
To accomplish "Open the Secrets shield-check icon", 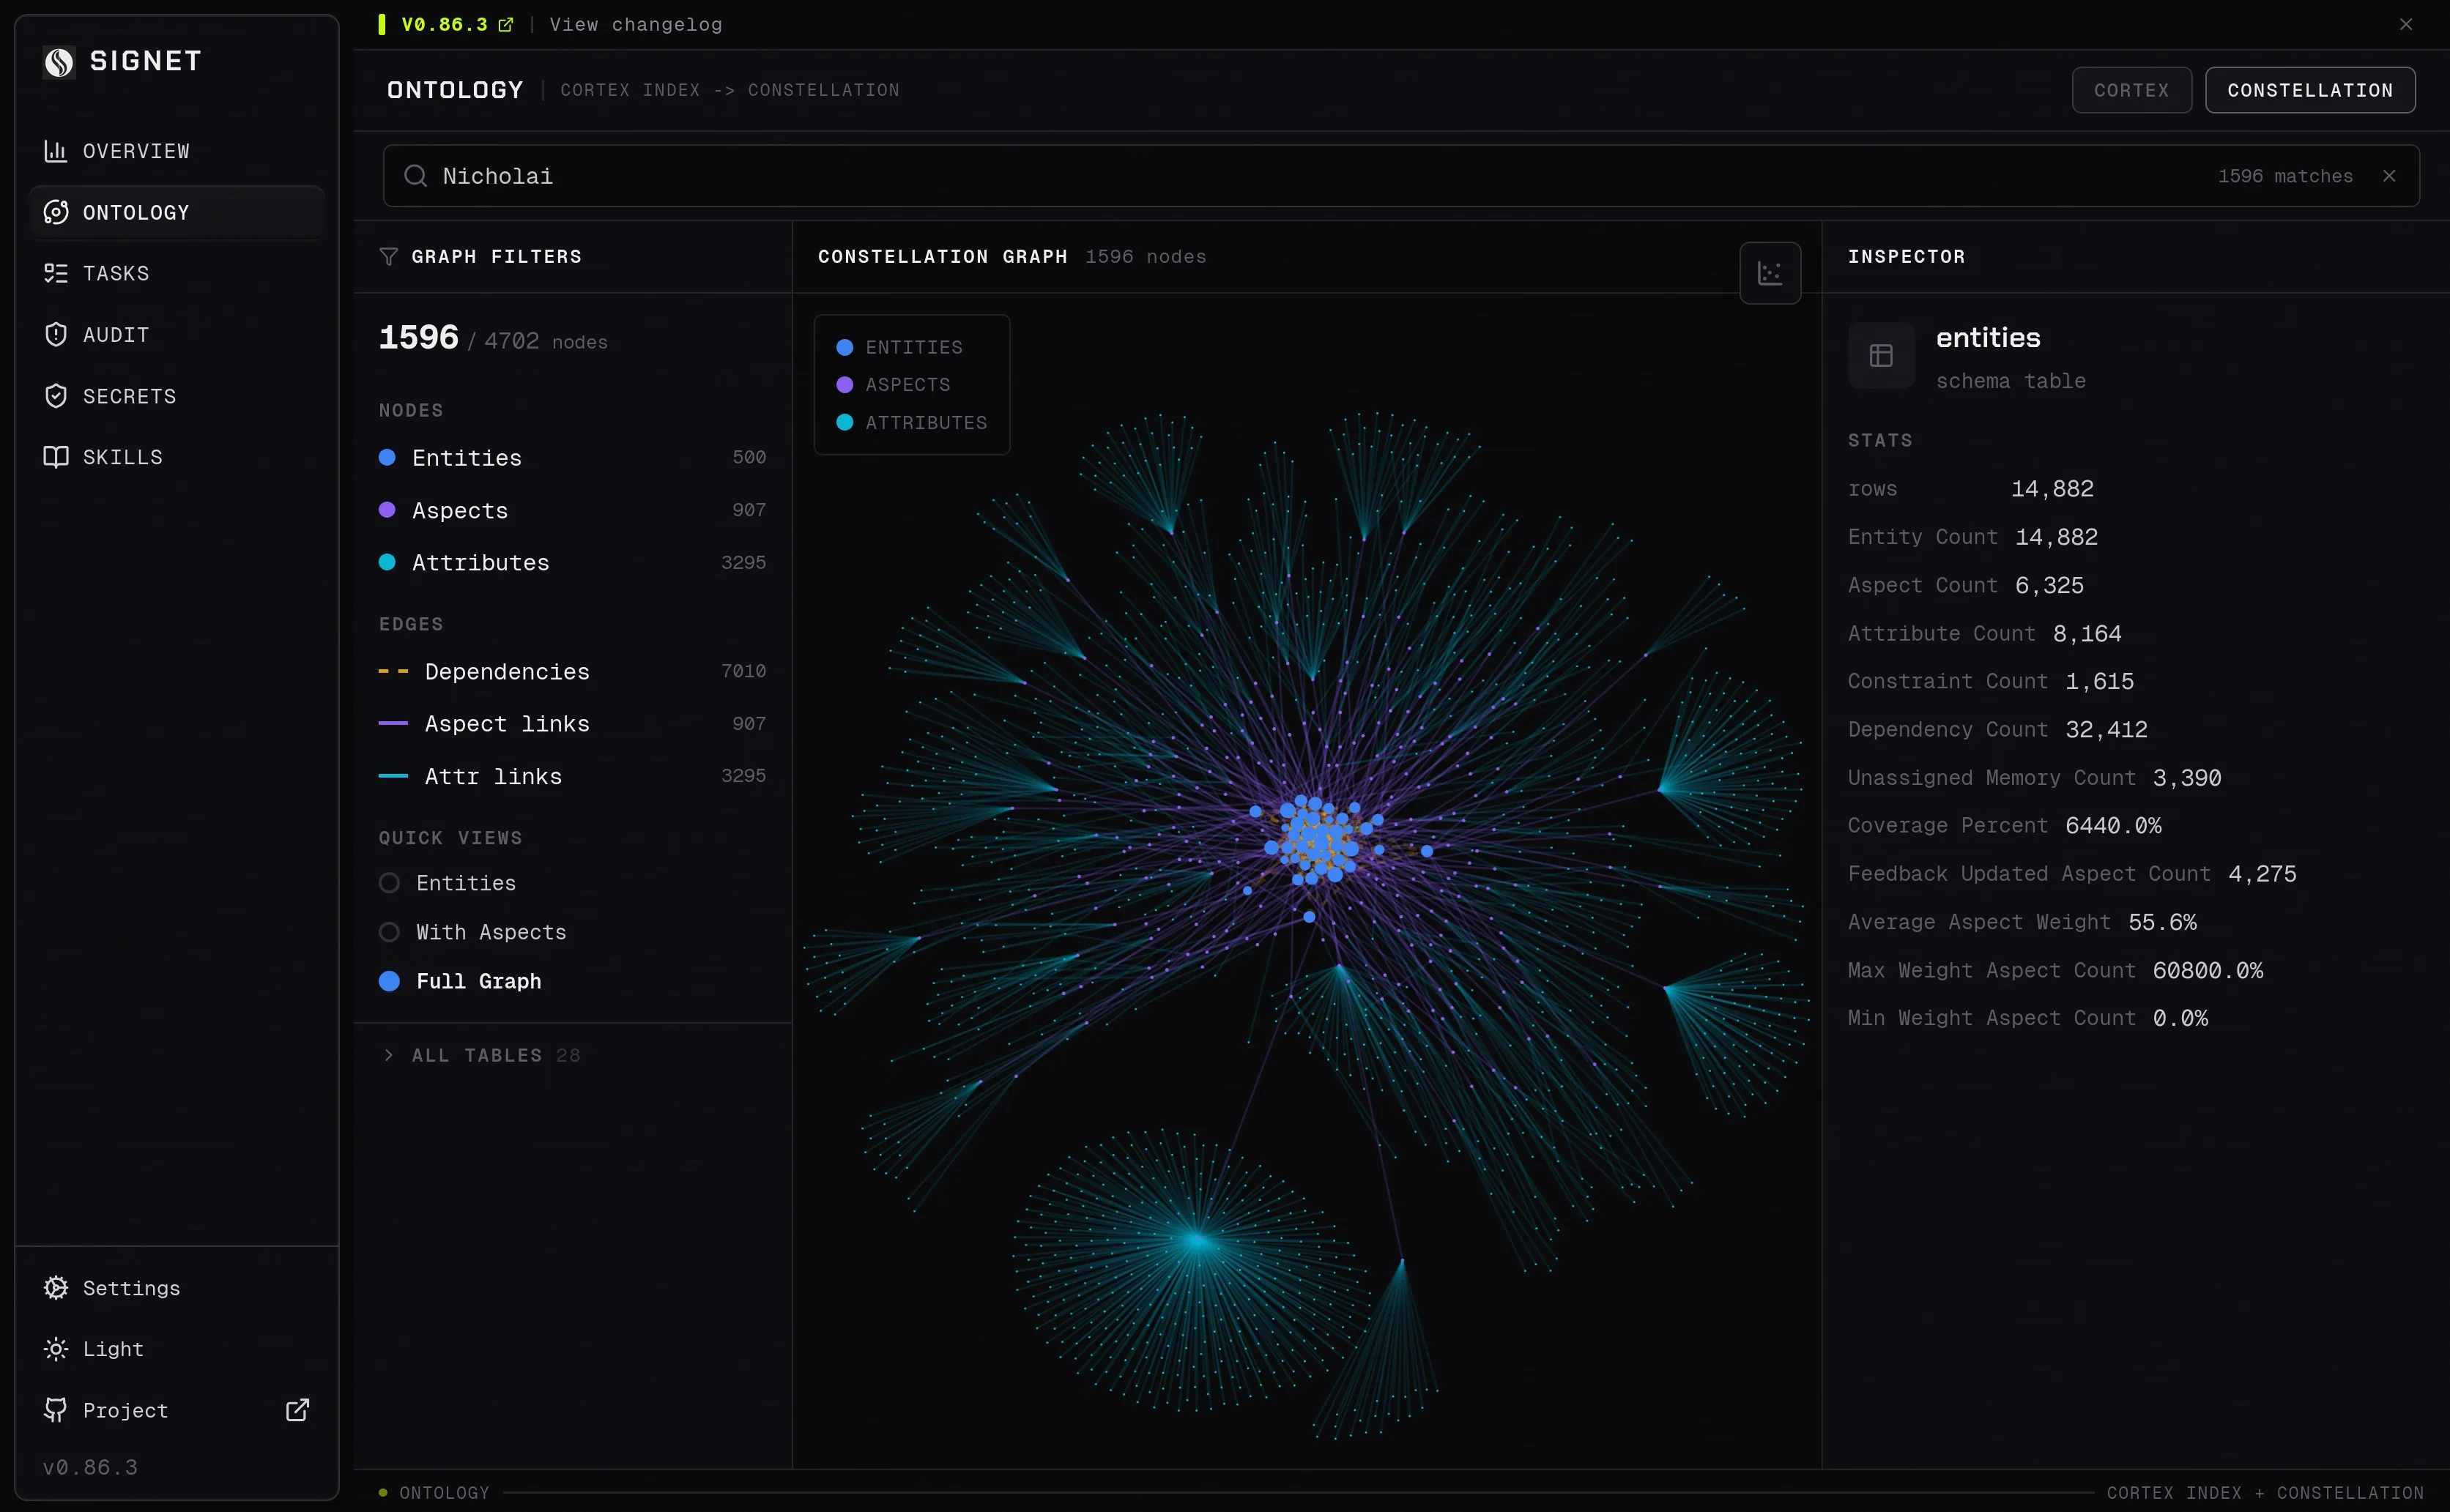I will point(56,396).
